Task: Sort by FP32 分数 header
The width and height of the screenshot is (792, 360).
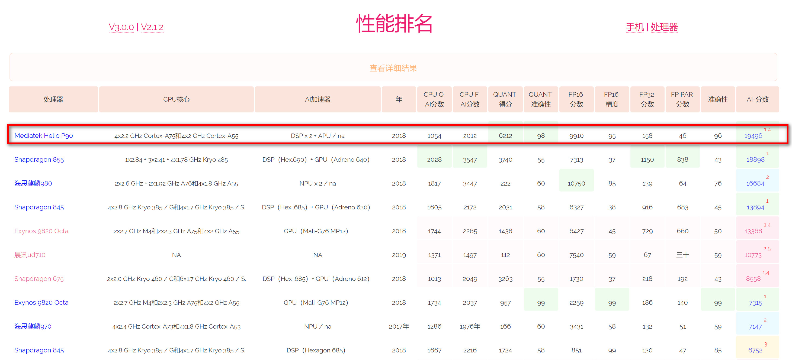Action: coord(647,99)
